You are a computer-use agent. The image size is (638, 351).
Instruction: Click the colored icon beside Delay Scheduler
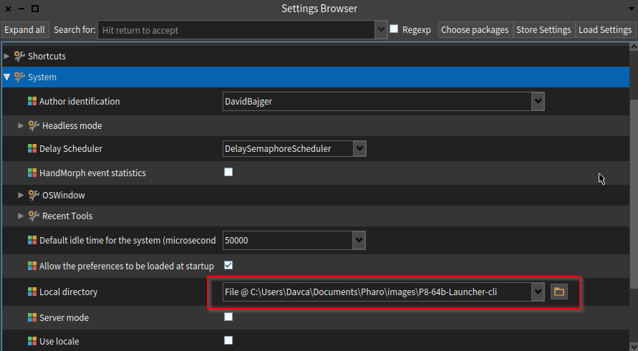[32, 149]
